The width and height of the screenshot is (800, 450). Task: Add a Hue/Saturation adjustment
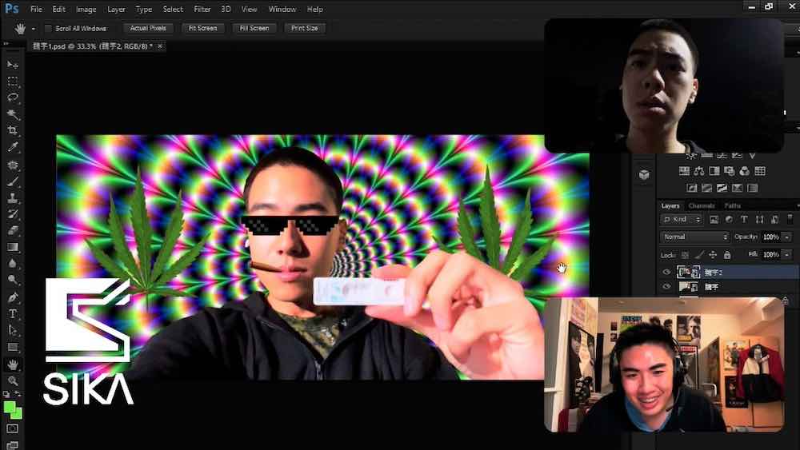click(684, 171)
